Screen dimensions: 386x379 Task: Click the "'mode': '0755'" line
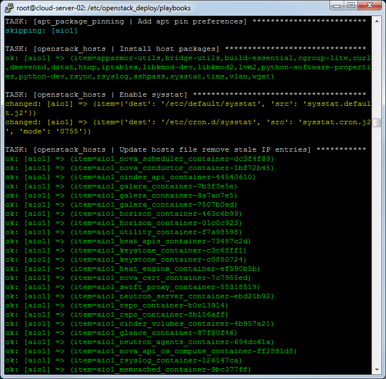point(48,131)
